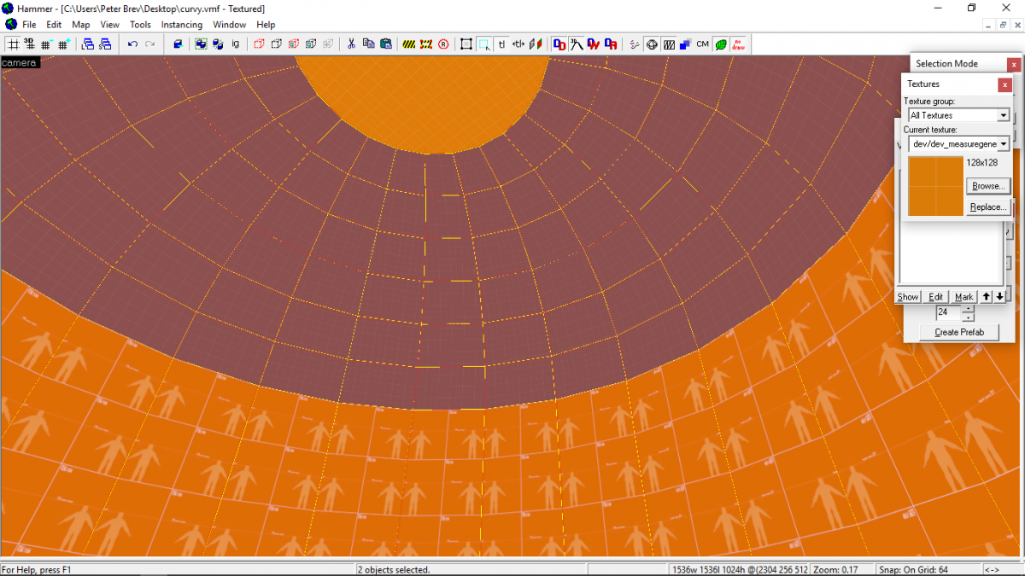Toggle the 3D grid in the viewport

click(27, 44)
